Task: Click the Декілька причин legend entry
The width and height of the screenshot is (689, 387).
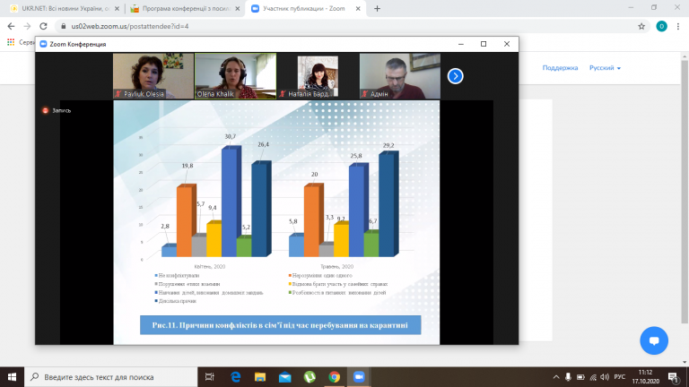Action: pos(175,301)
